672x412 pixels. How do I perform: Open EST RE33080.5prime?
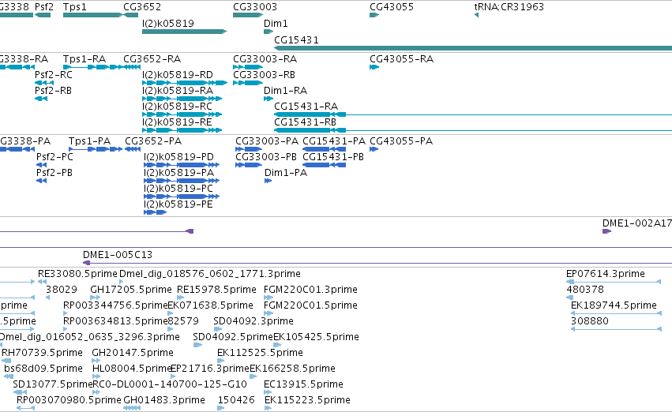42,282
